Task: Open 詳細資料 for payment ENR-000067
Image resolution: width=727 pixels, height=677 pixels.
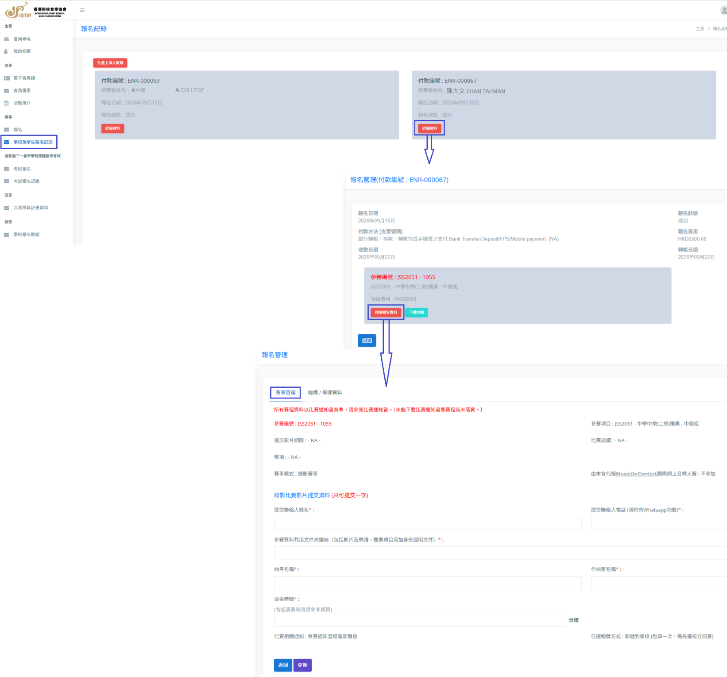Action: click(429, 128)
